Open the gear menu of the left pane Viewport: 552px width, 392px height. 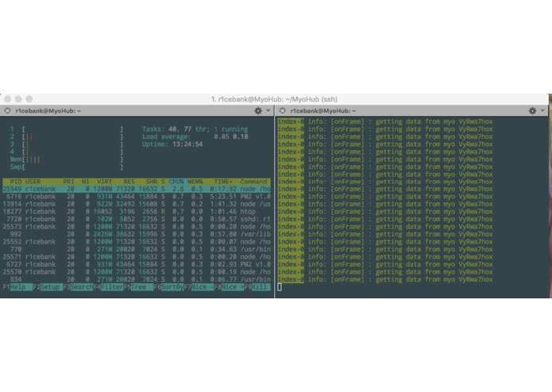258,111
